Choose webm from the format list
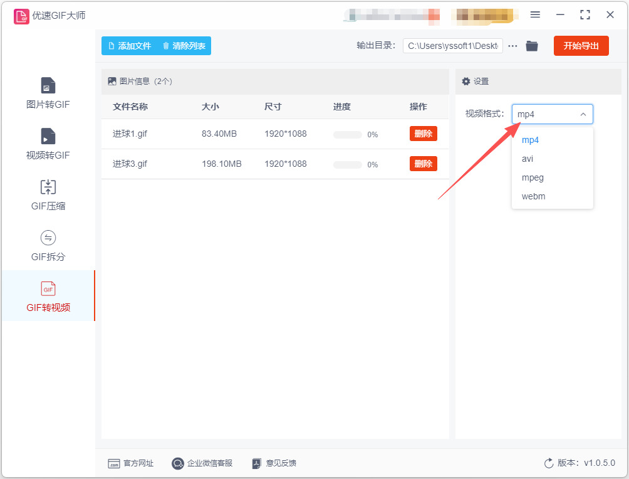The width and height of the screenshot is (629, 479). 553,197
